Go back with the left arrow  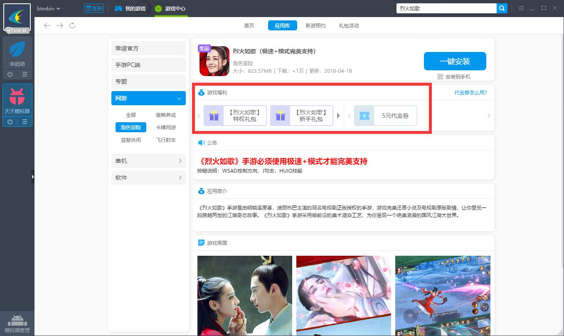(47, 26)
